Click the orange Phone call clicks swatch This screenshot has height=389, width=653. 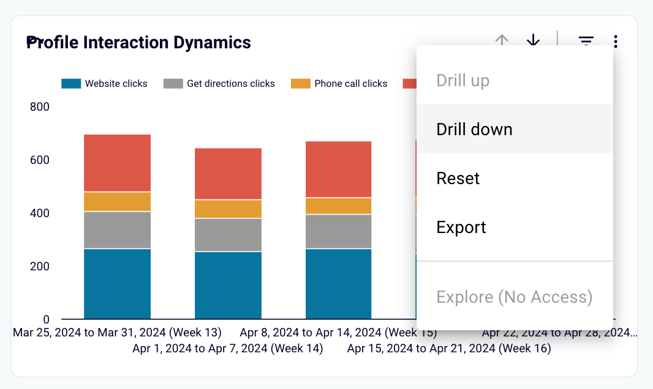click(301, 84)
